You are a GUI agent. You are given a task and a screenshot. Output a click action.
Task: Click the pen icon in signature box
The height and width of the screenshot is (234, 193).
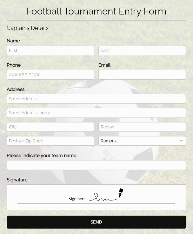pos(120,193)
